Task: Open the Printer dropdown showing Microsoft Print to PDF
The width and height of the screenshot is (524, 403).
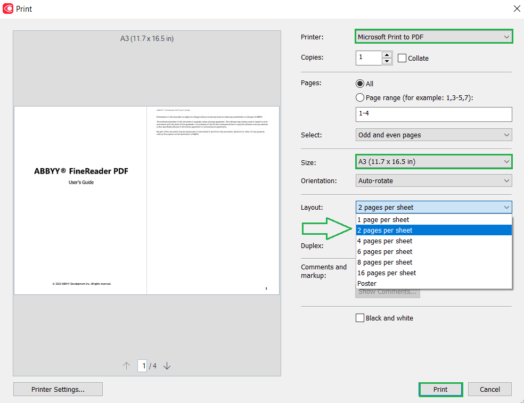Action: [433, 37]
